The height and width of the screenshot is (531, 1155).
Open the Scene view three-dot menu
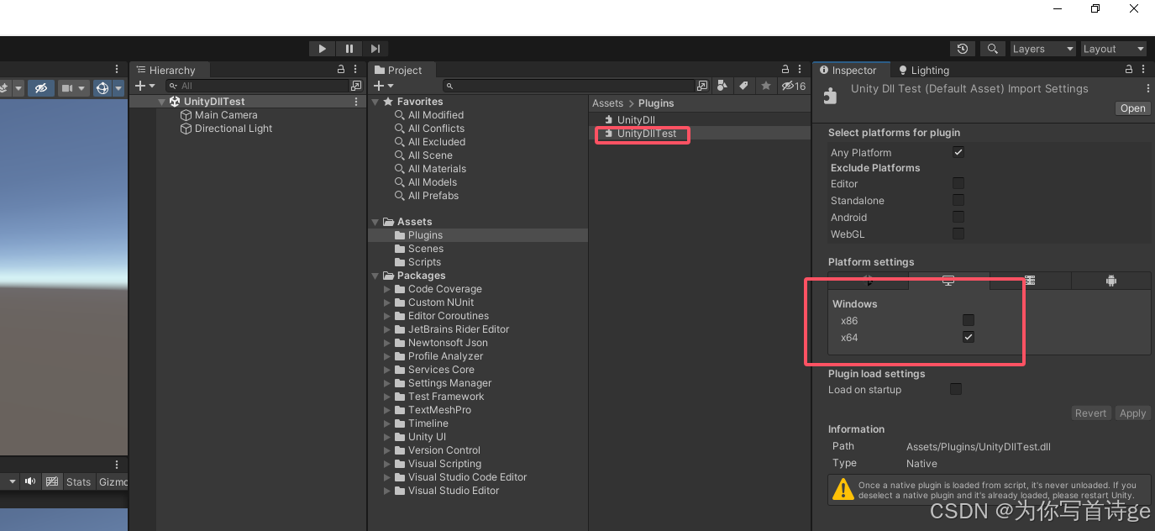117,70
